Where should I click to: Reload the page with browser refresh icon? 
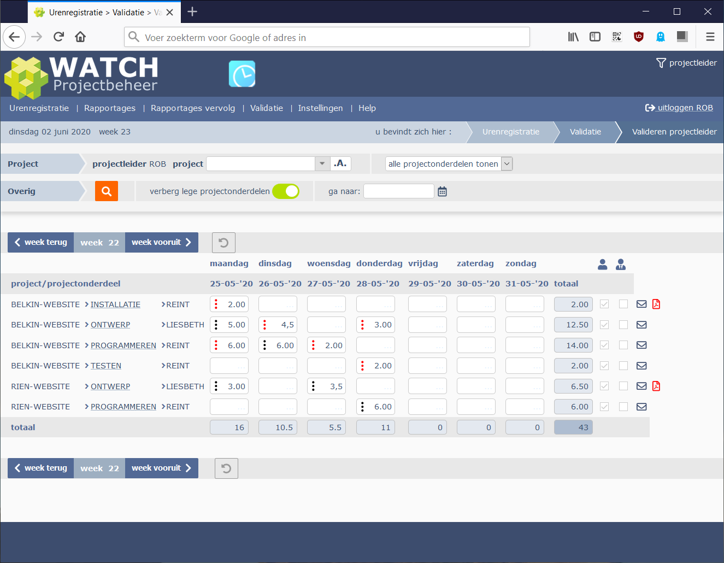58,37
